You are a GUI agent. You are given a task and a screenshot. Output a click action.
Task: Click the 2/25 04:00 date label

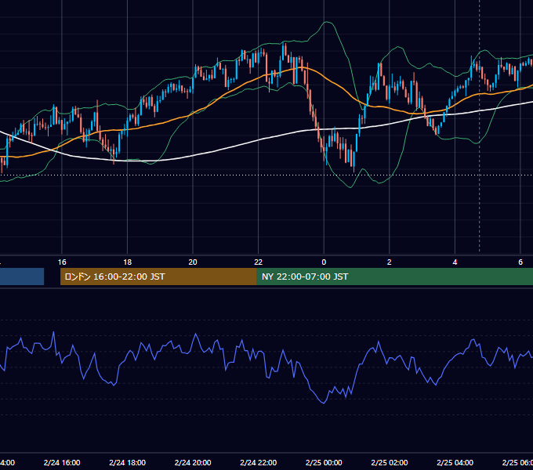pyautogui.click(x=455, y=462)
